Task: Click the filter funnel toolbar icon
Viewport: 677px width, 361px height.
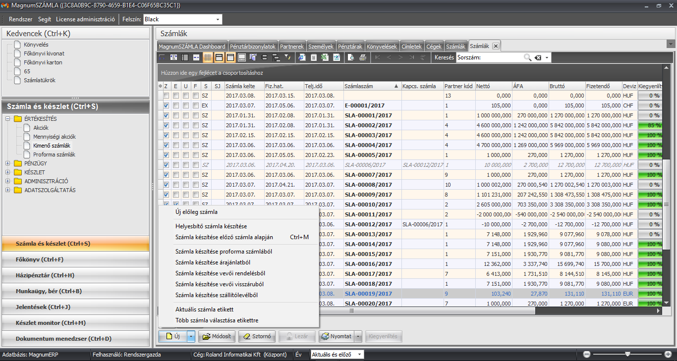Action: (287, 58)
